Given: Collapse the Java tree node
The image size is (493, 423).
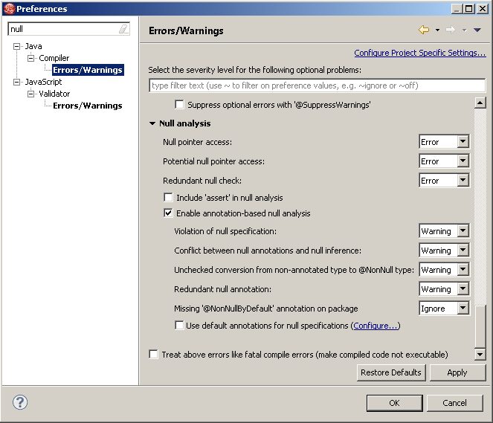Looking at the screenshot, I should coord(16,47).
